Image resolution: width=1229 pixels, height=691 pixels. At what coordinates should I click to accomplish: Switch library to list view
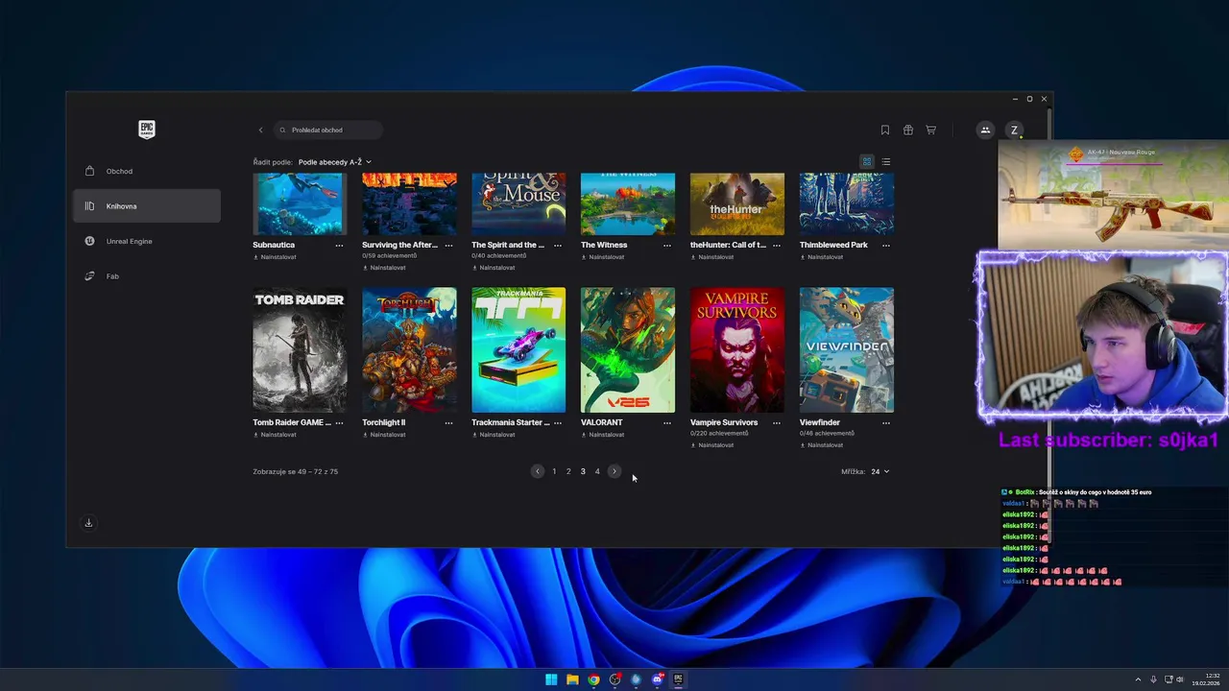click(885, 162)
